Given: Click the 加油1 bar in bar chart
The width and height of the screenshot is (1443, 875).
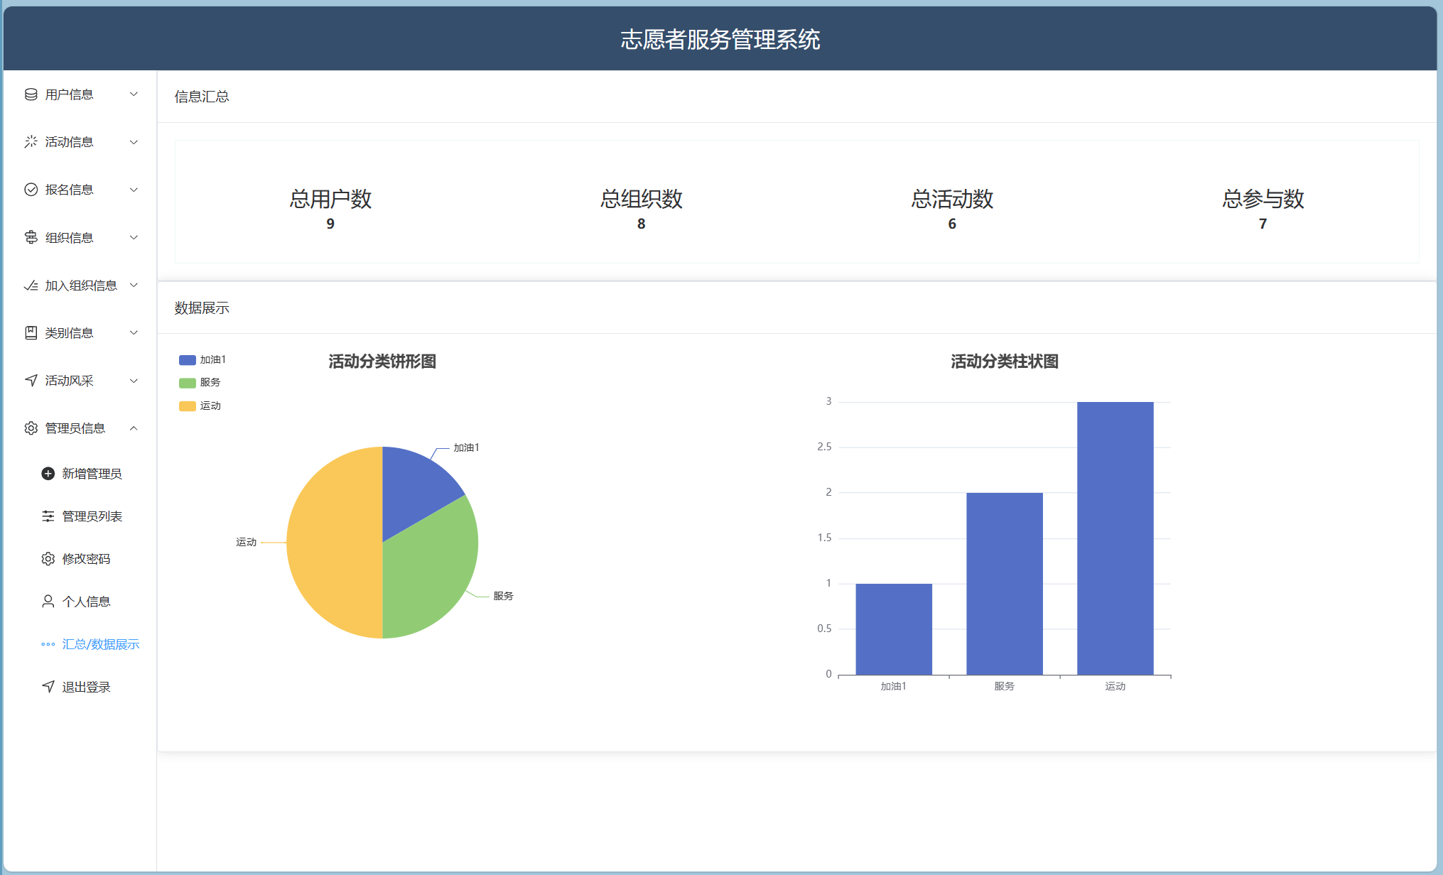Looking at the screenshot, I should [x=894, y=629].
